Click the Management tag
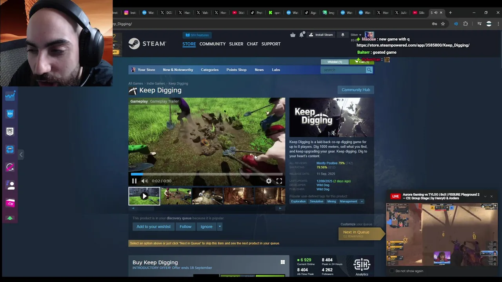The width and height of the screenshot is (502, 282). (348, 201)
